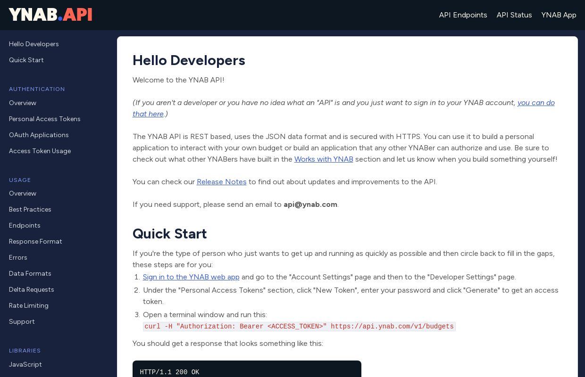The height and width of the screenshot is (377, 585).
Task: Click the curl command code snippet
Action: point(299,327)
